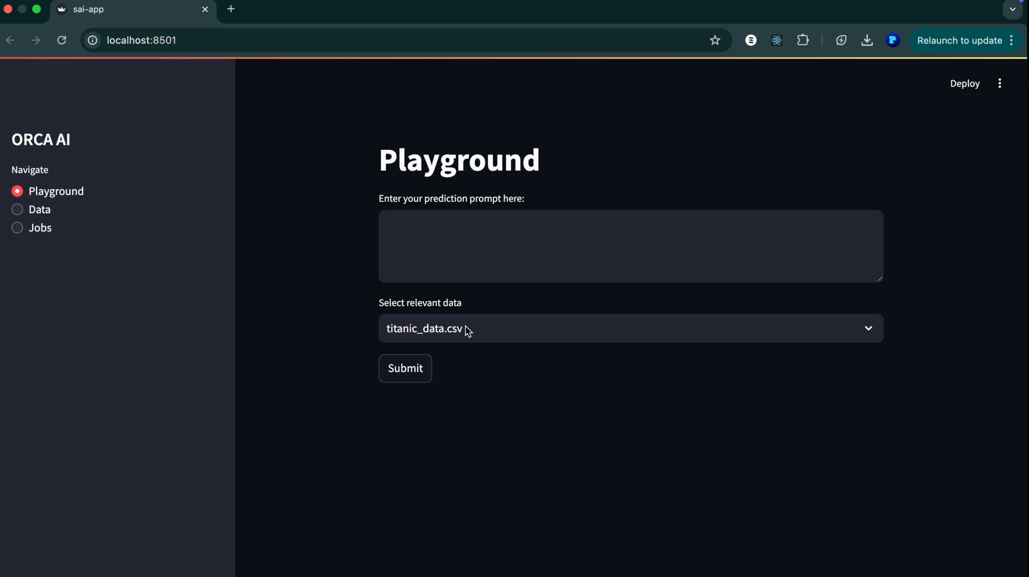1029x577 pixels.
Task: Select the Playground radio option
Action: (17, 191)
